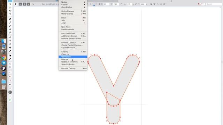This screenshot has height=125, width=223.
Task: Click the Search field in toolbar
Action: 214,4
